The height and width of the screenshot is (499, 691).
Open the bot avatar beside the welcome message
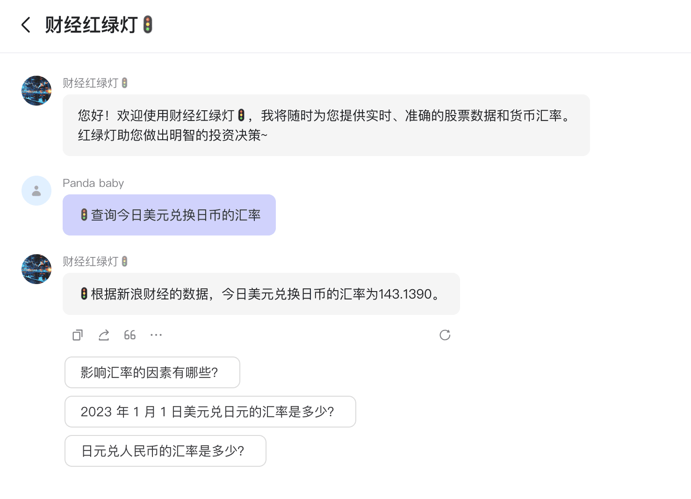click(x=36, y=91)
